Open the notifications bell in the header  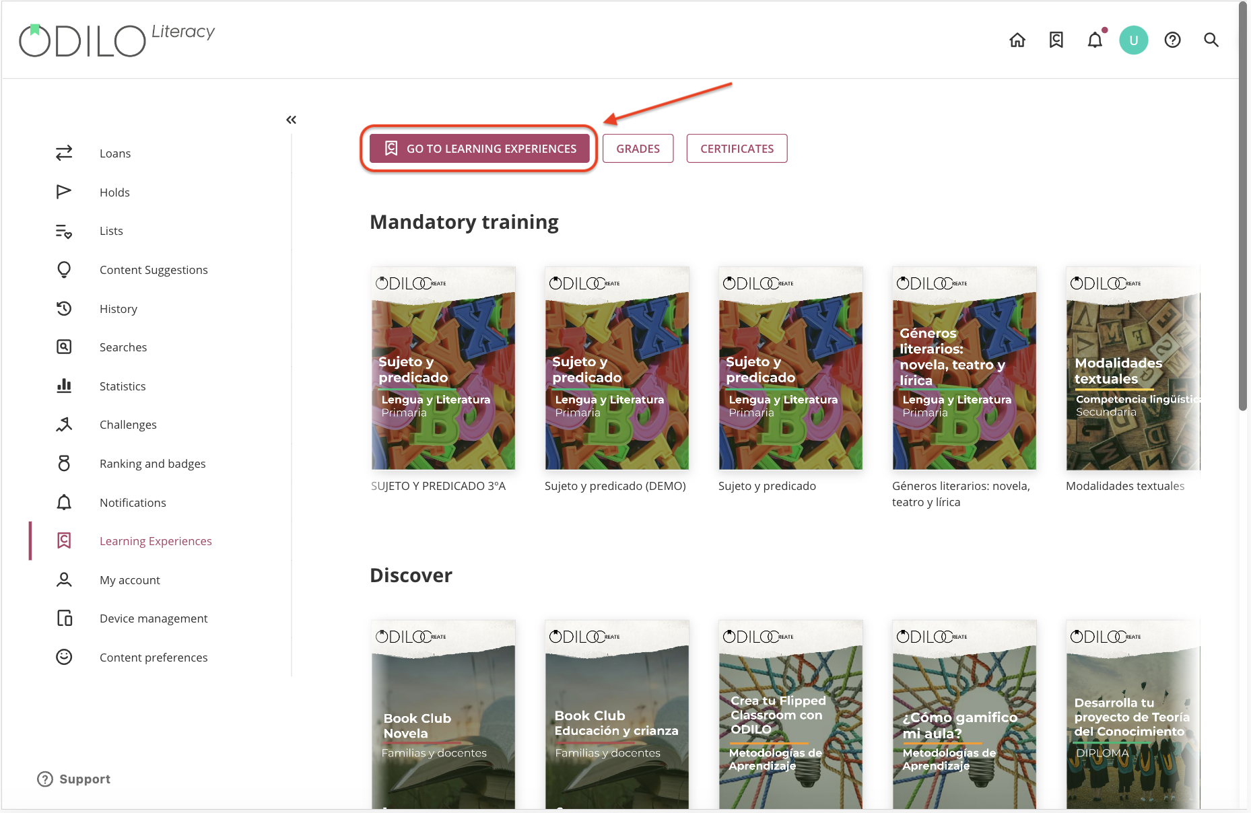pyautogui.click(x=1095, y=40)
